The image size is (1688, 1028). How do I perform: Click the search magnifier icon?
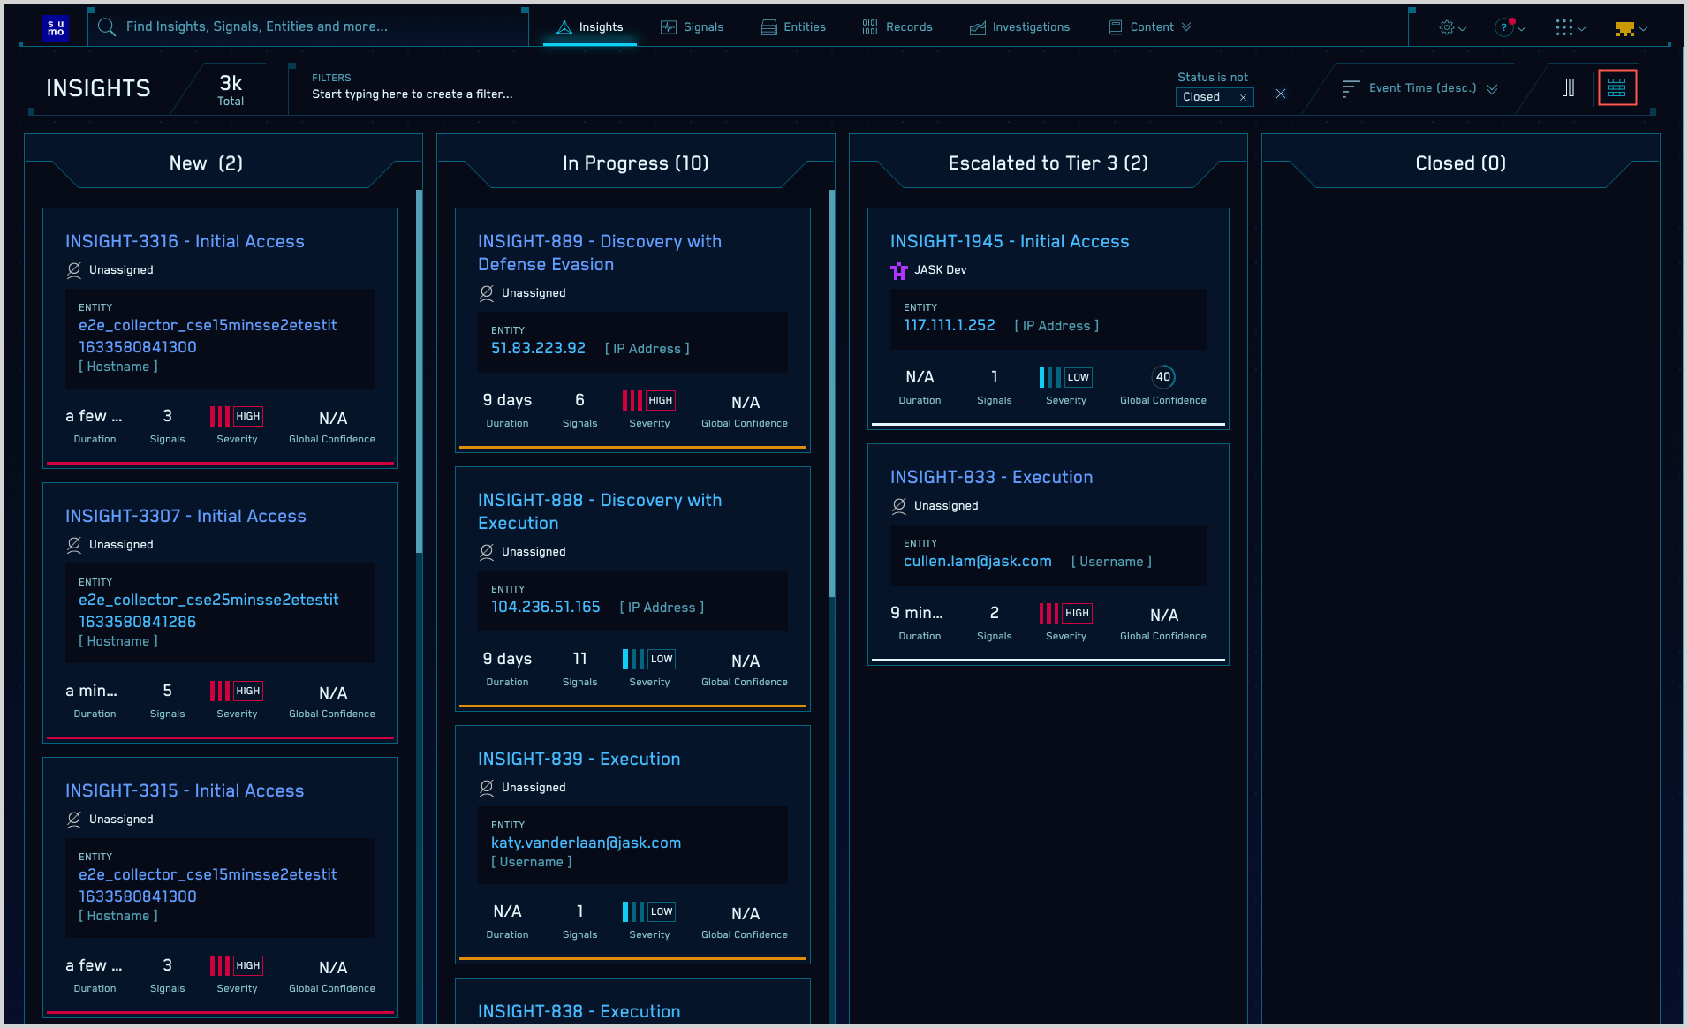107,27
